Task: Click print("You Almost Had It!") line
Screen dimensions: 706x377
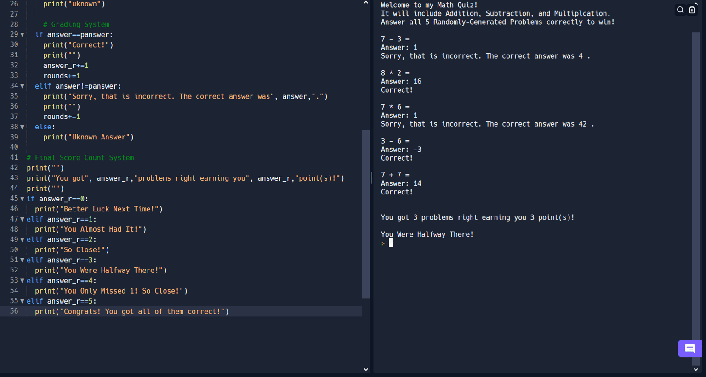Action: [x=91, y=229]
